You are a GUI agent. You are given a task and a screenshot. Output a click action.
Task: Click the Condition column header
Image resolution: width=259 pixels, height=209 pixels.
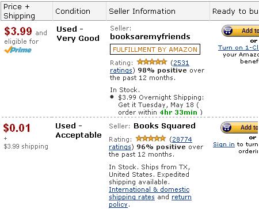coord(73,12)
